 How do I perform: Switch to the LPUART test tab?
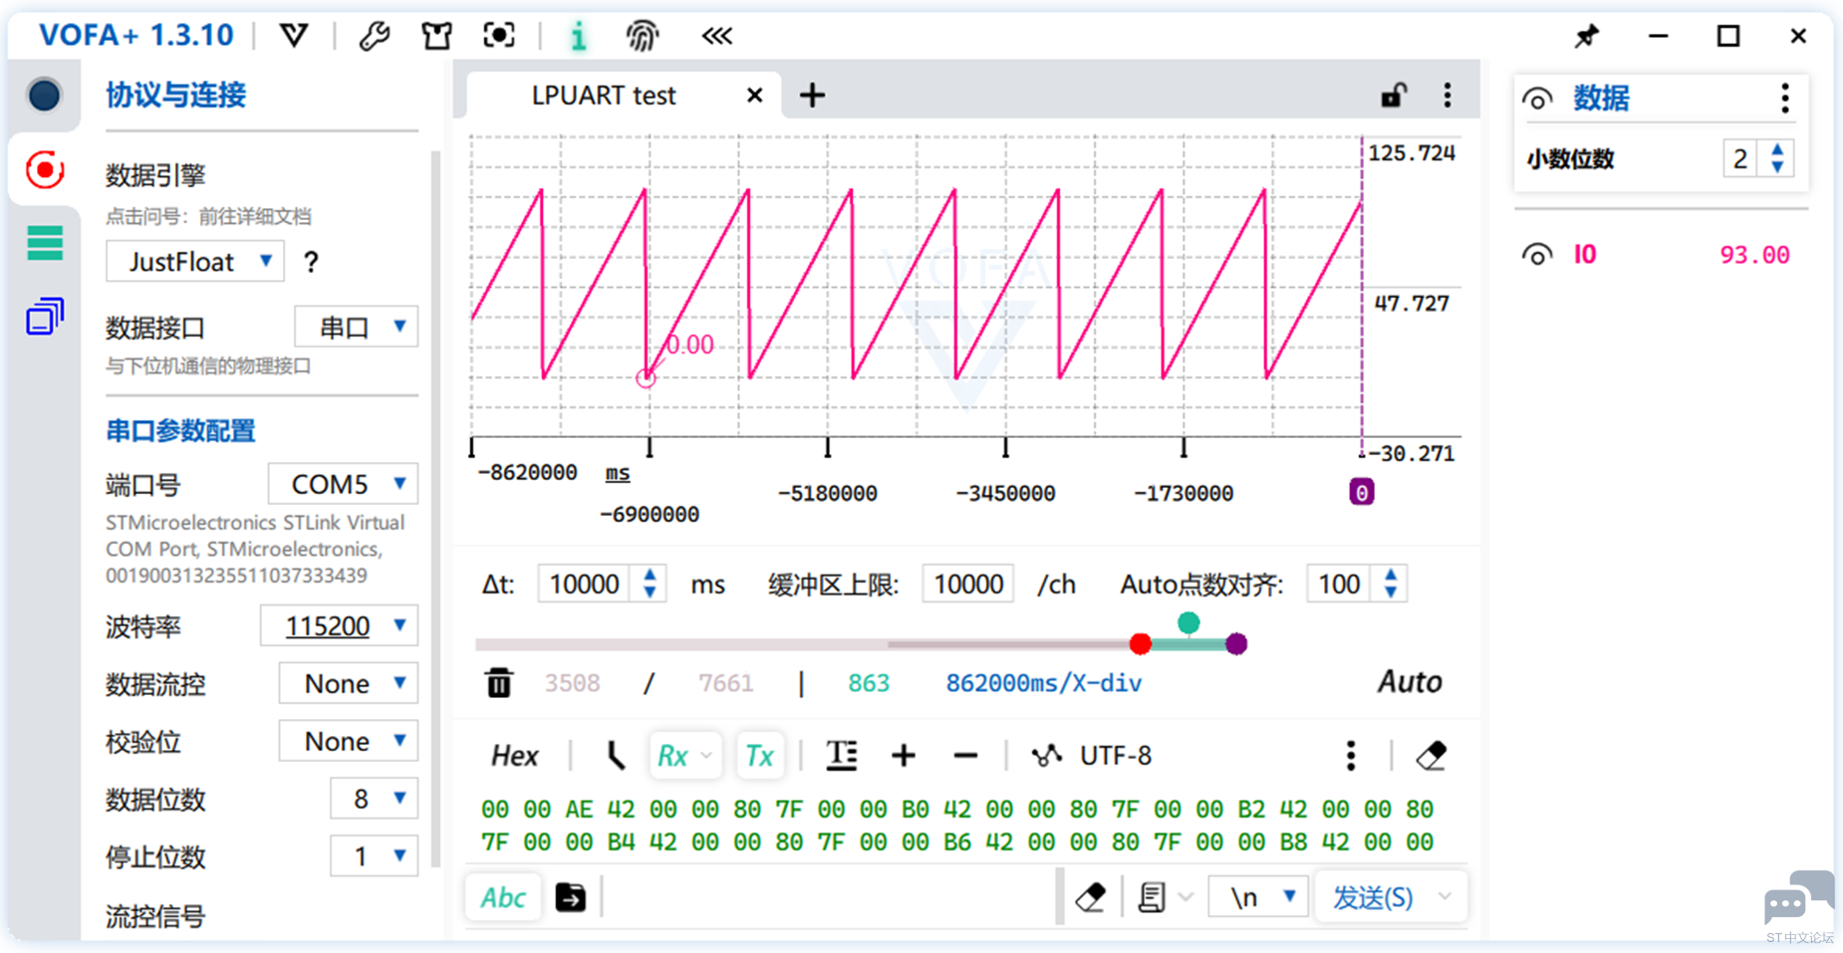(604, 96)
